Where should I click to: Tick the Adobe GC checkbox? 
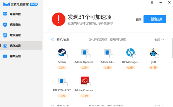111,56
